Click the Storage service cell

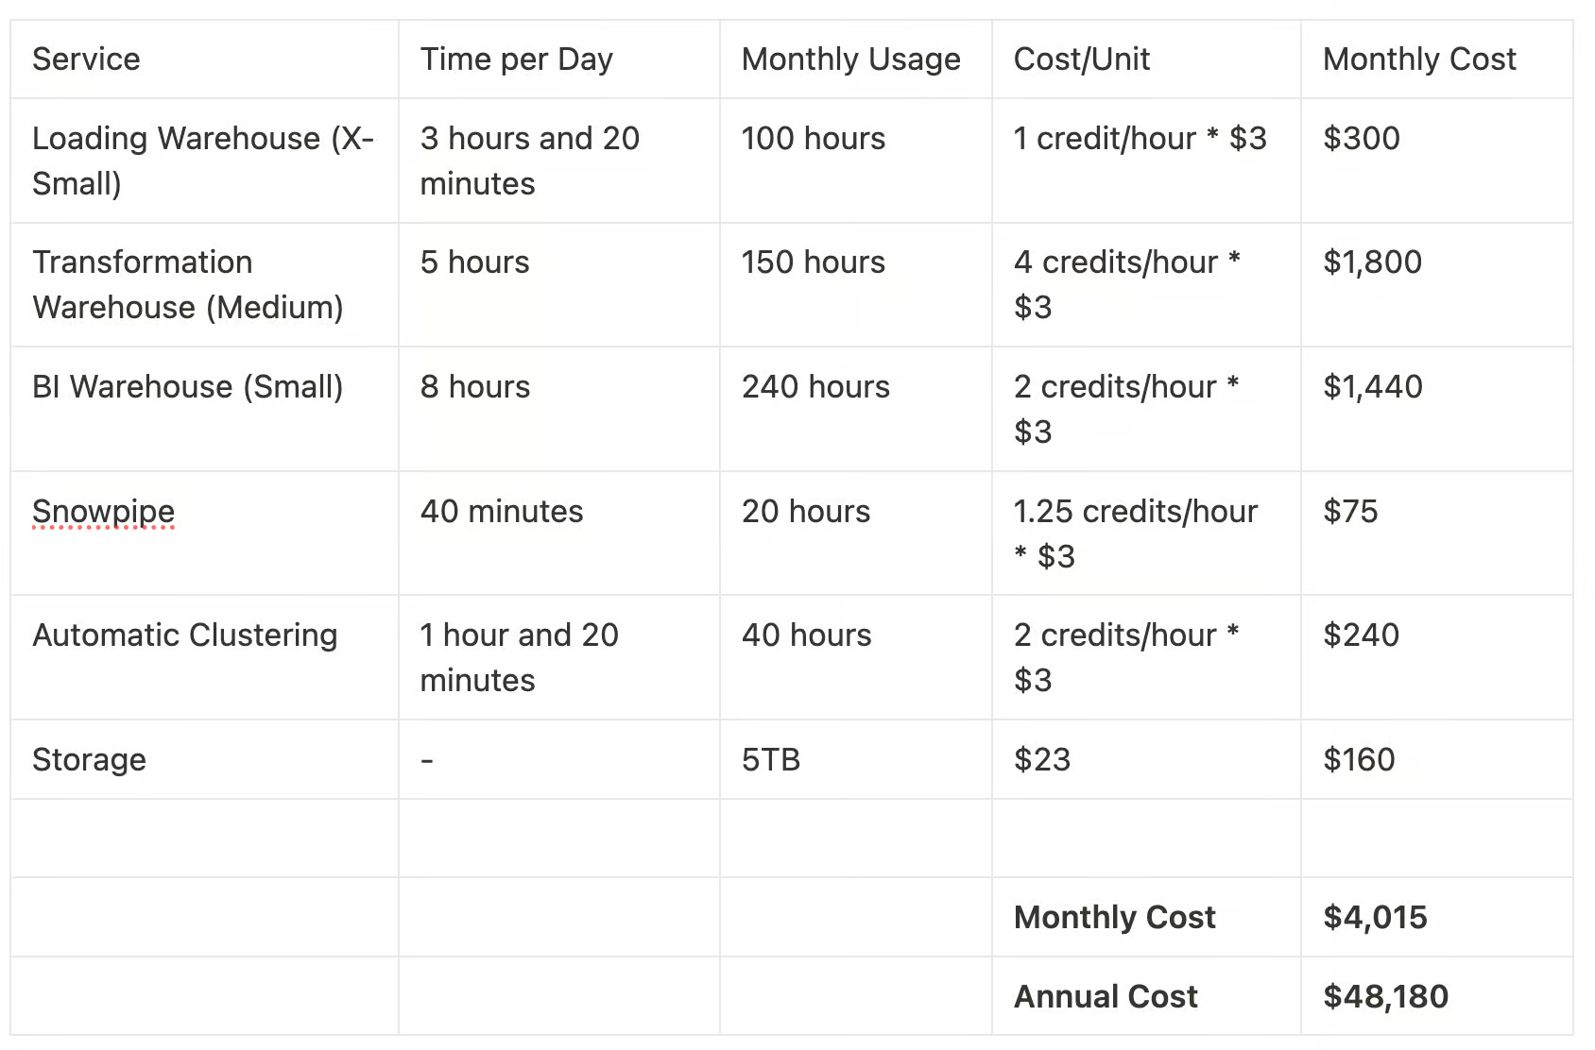[204, 759]
